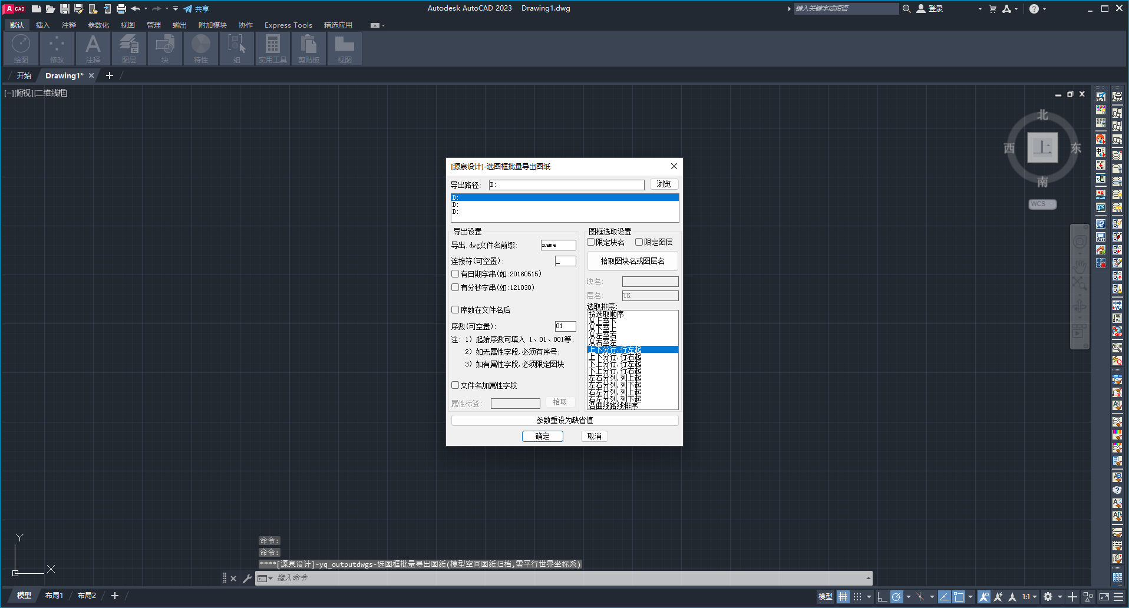The width and height of the screenshot is (1129, 608).
Task: Toggle ortho mode in status bar
Action: (x=882, y=597)
